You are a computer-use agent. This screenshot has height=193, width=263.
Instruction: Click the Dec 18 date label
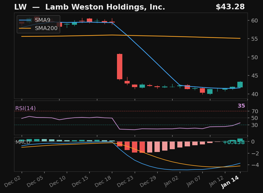103,181
